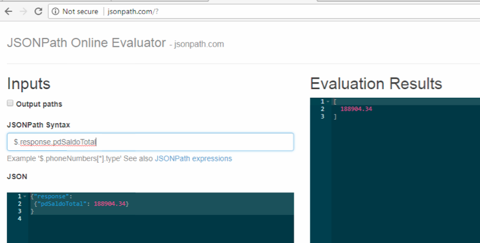Viewport: 480px width, 243px height.
Task: Click the Inputs heading
Action: 29,83
